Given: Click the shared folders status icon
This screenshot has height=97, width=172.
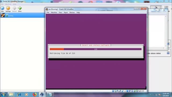Looking at the screenshot, I should [125, 91].
